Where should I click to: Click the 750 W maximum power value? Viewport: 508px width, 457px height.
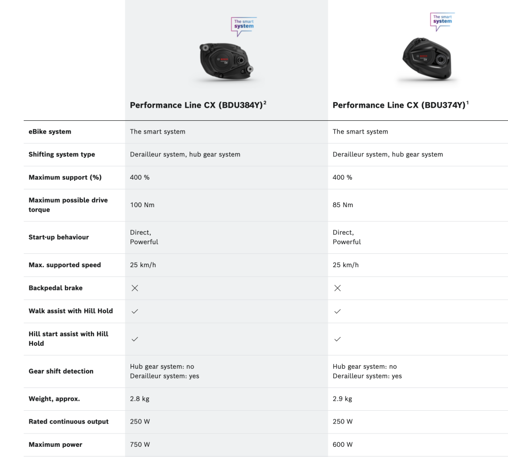point(140,445)
